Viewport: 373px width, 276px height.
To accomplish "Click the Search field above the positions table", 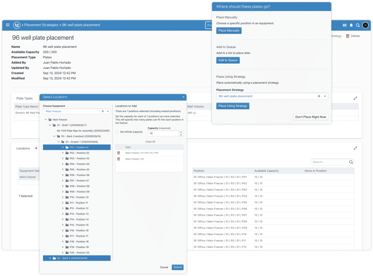I will tap(330, 162).
